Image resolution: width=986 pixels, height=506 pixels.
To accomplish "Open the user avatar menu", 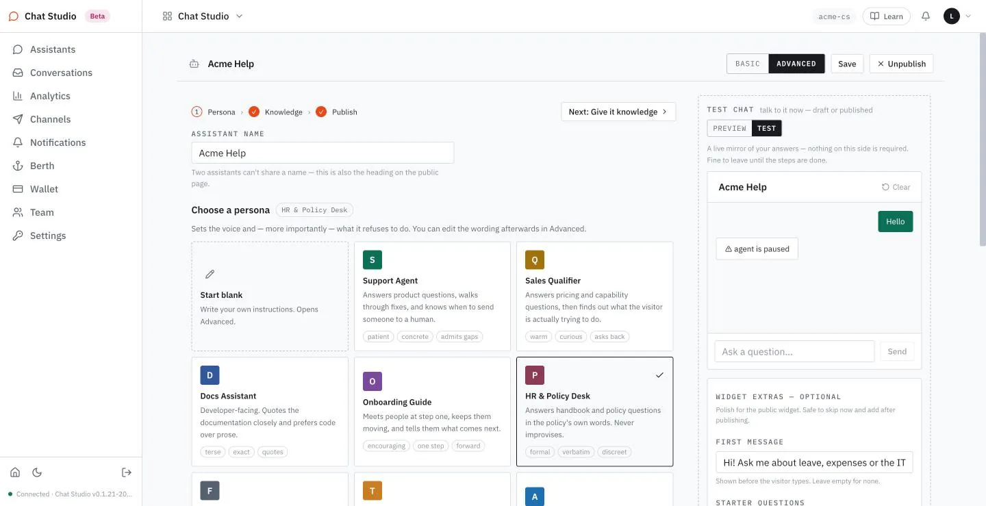I will (x=957, y=16).
